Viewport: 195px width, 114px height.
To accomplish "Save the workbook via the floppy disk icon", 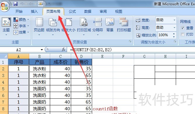I will tap(15, 4).
